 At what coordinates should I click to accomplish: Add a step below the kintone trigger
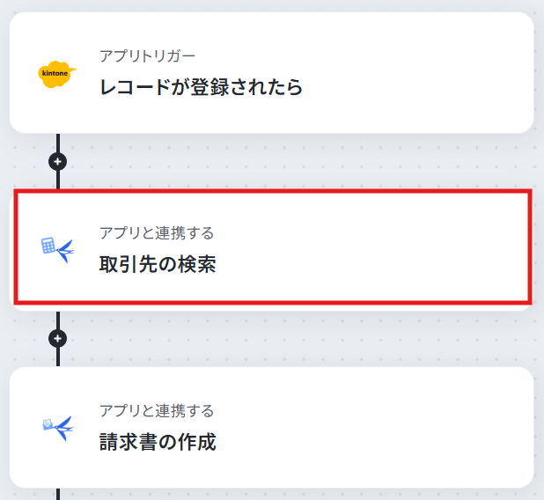57,162
